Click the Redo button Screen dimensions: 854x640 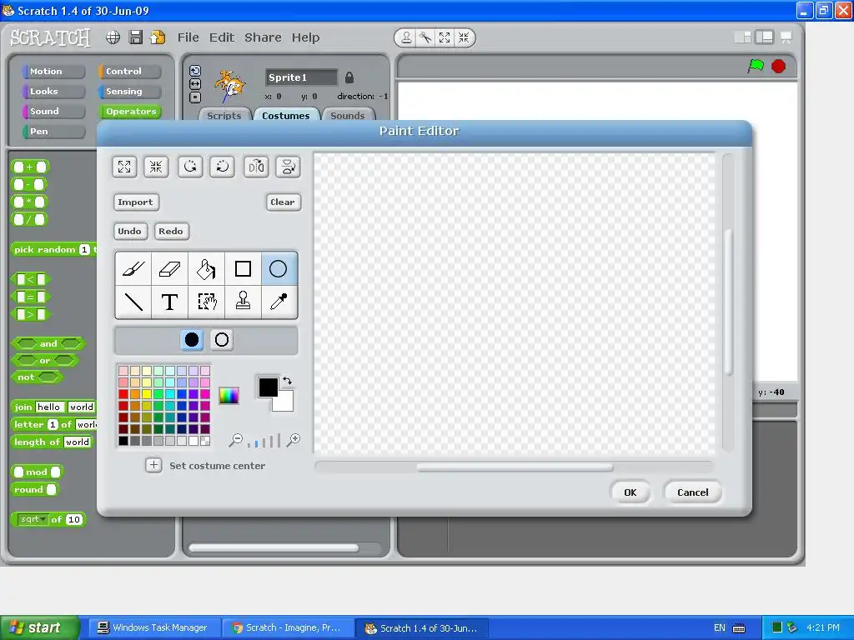(x=171, y=231)
